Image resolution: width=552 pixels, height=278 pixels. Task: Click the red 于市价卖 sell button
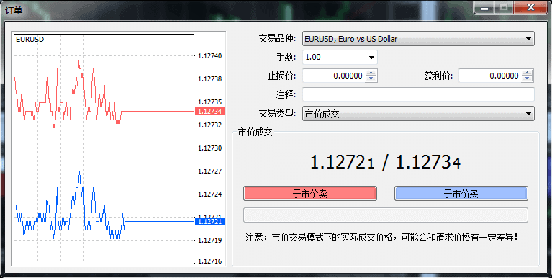[x=310, y=194]
